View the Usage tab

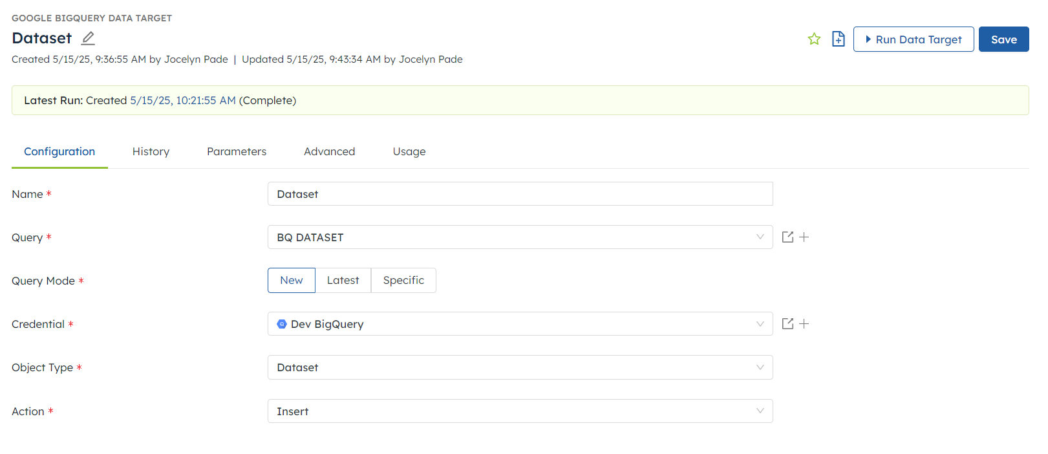[x=409, y=151]
